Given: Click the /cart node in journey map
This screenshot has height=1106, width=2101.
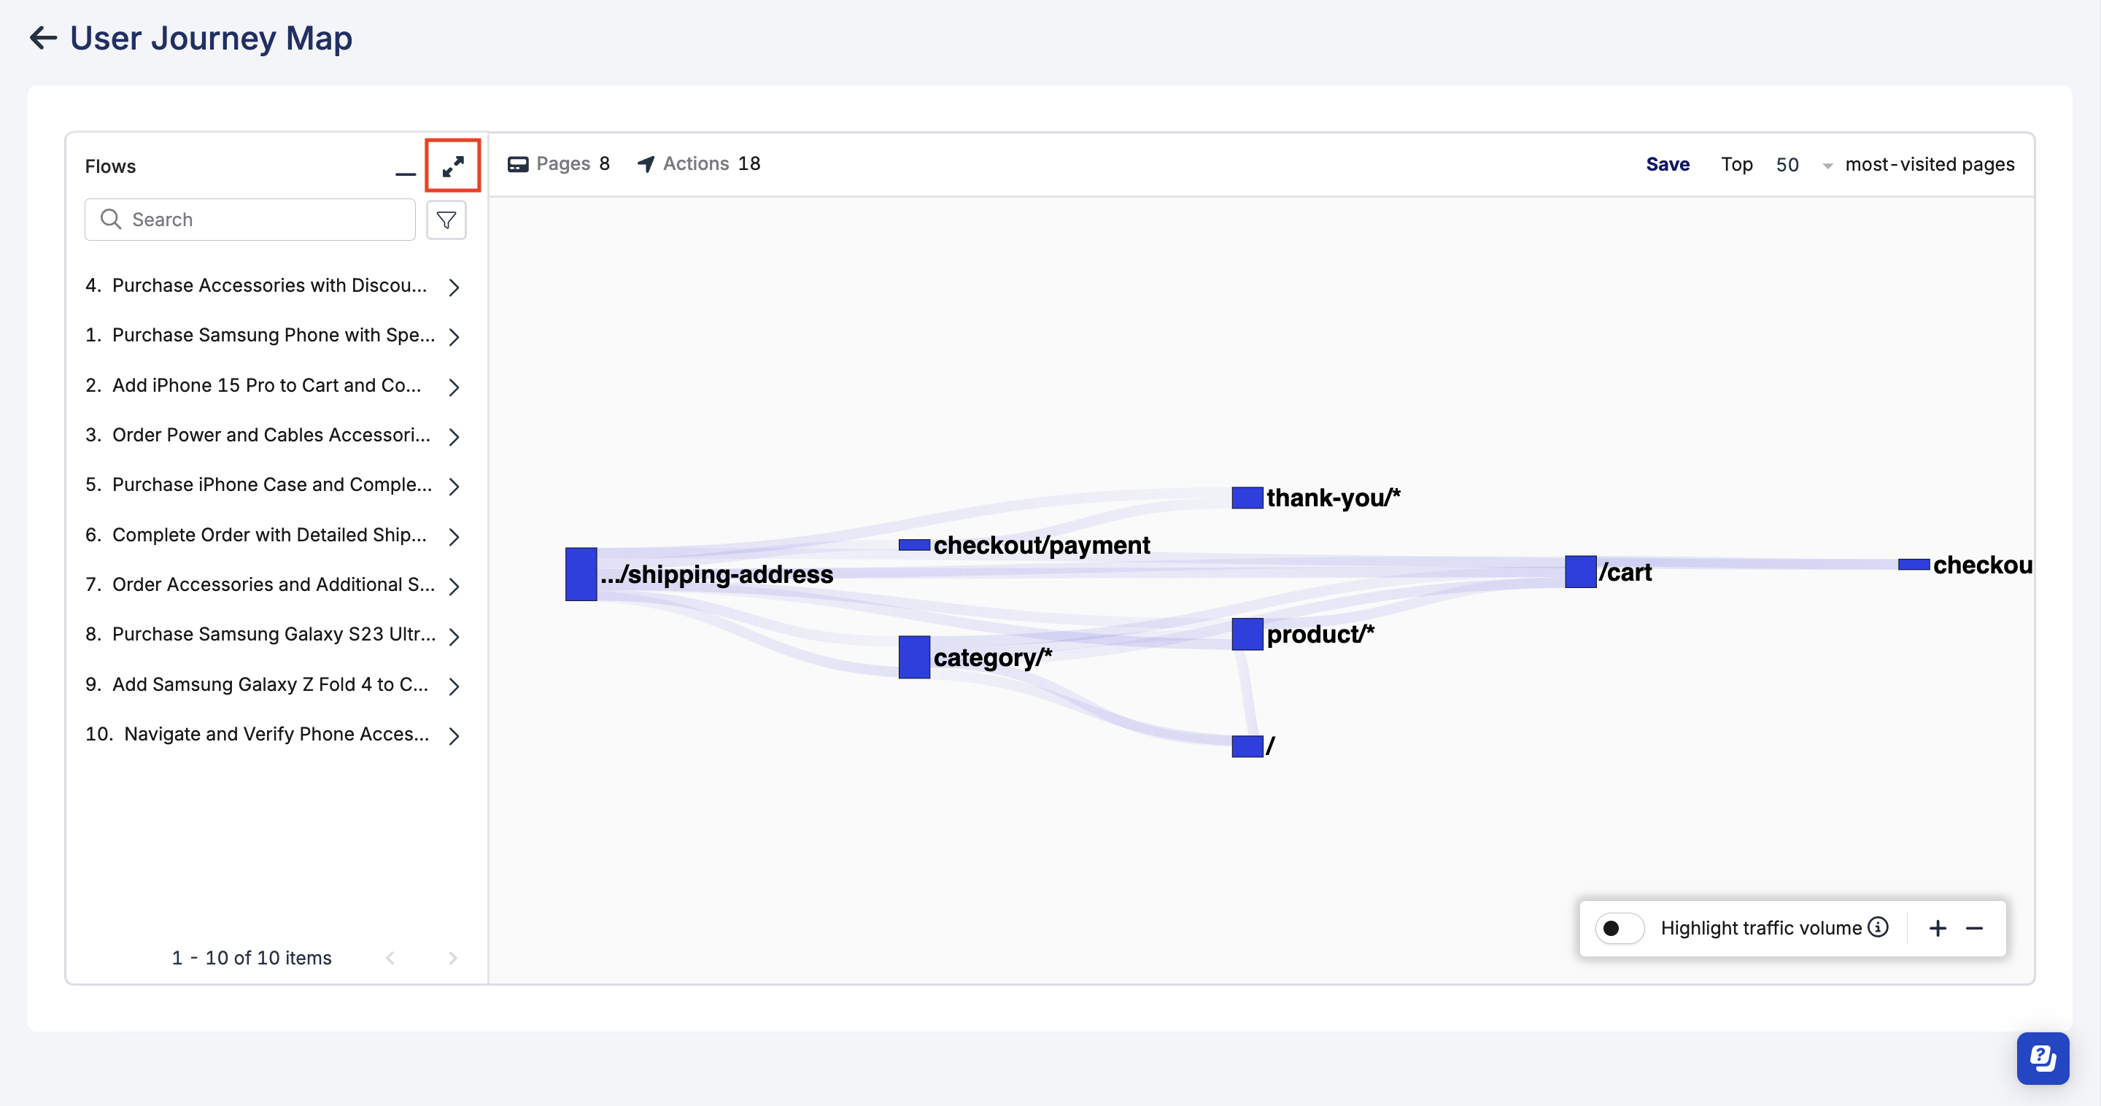Looking at the screenshot, I should click(x=1580, y=572).
